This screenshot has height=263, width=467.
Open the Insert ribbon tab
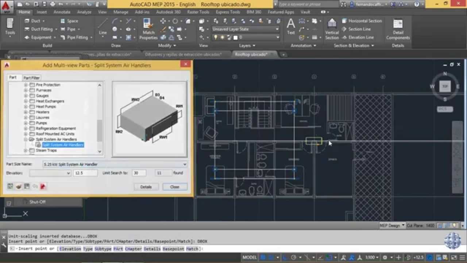coord(42,12)
